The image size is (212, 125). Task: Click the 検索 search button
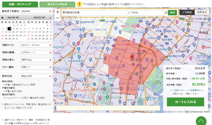click(173, 12)
